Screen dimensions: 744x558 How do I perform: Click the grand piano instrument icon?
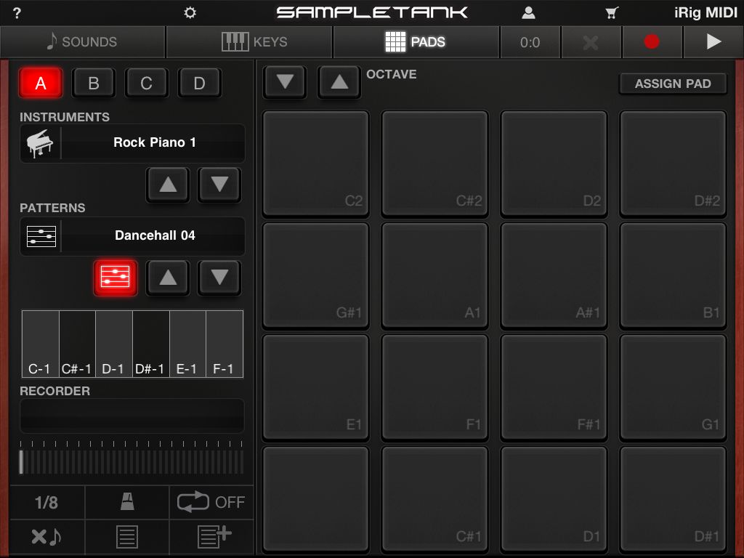coord(41,143)
